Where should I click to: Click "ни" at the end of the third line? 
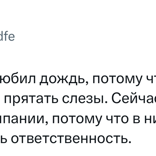coord(149,119)
